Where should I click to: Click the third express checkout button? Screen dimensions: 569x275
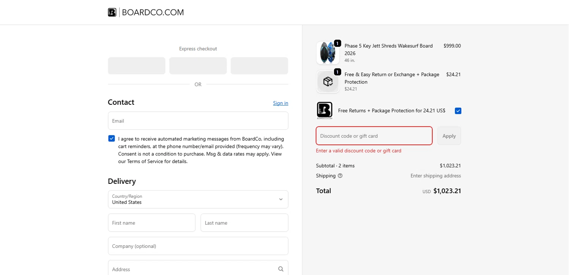[259, 66]
